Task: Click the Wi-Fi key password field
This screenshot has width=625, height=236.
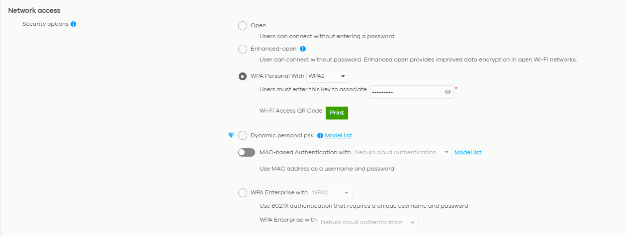Action: click(405, 92)
